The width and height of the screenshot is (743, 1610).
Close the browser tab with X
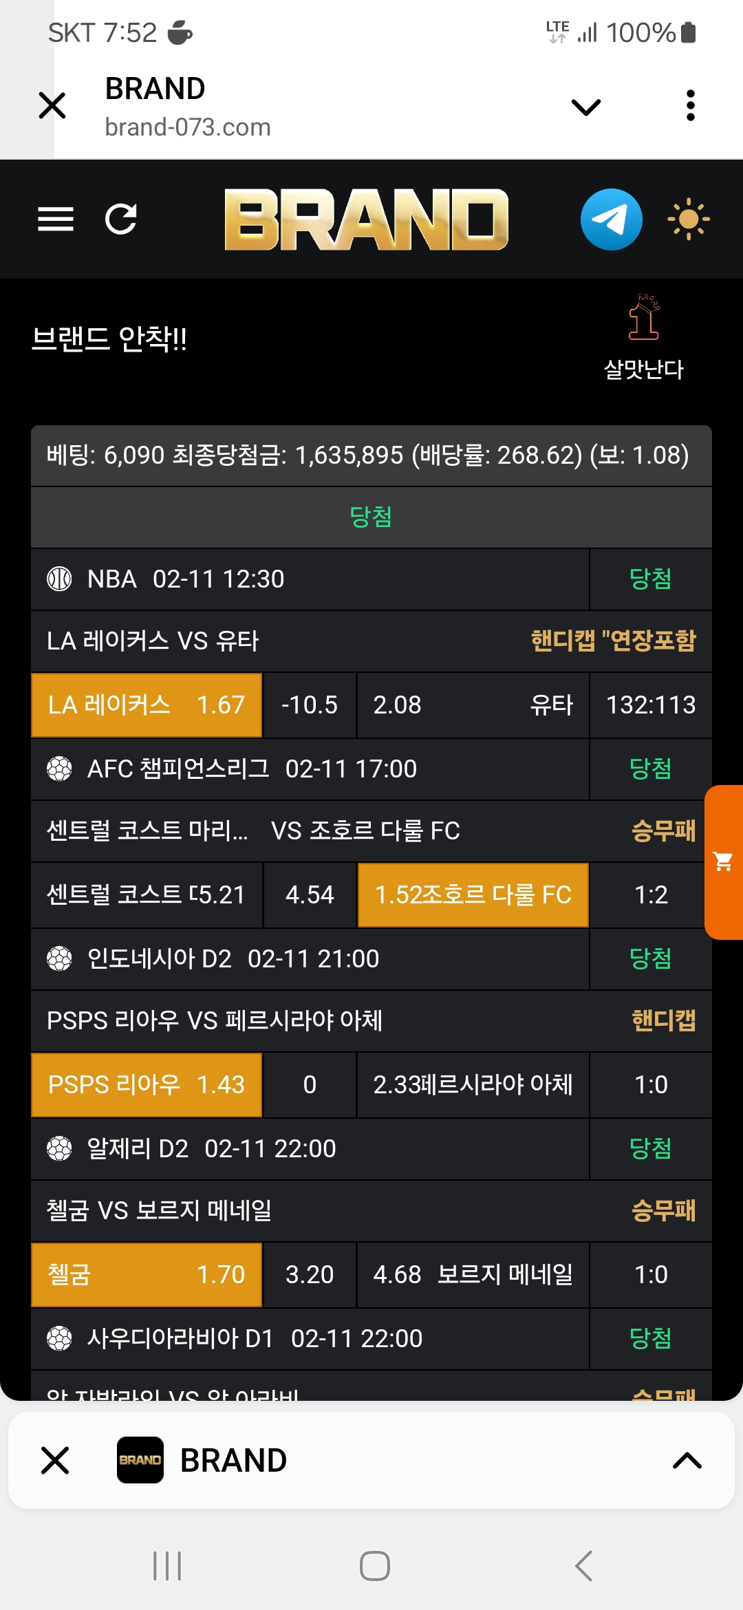coord(52,105)
